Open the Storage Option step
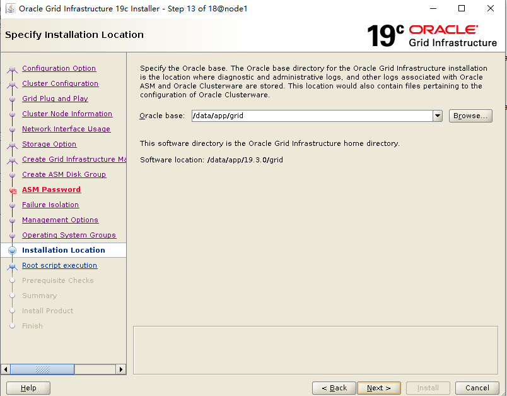 49,144
